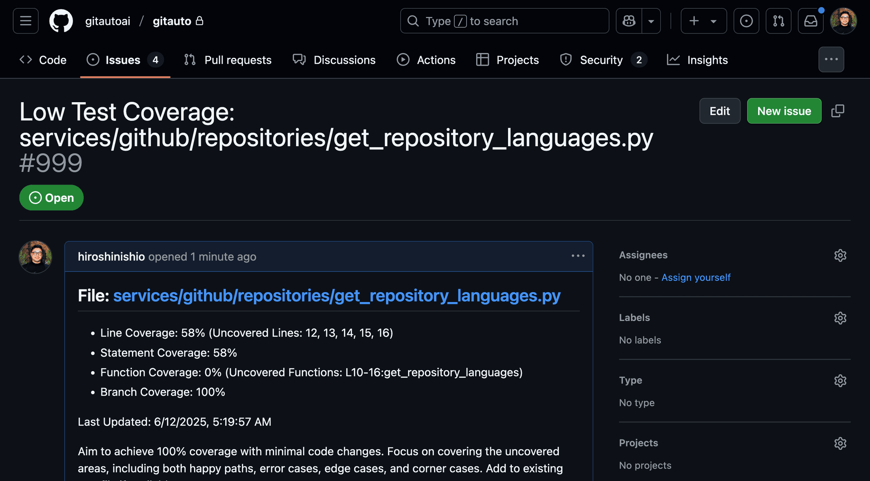
Task: Click the Labels sidebar heading
Action: [634, 318]
